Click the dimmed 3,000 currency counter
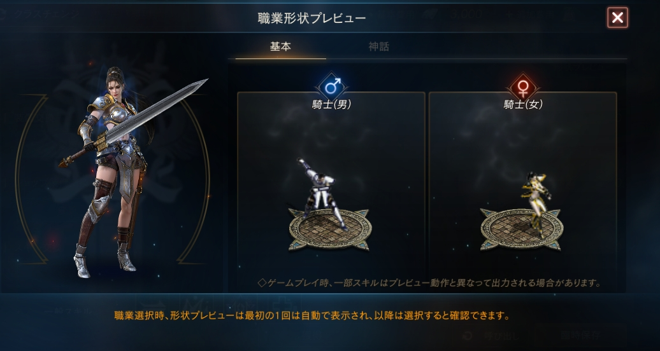This screenshot has width=660, height=351. (x=467, y=15)
